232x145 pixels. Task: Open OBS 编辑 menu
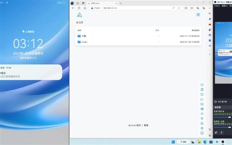[x=224, y=6]
